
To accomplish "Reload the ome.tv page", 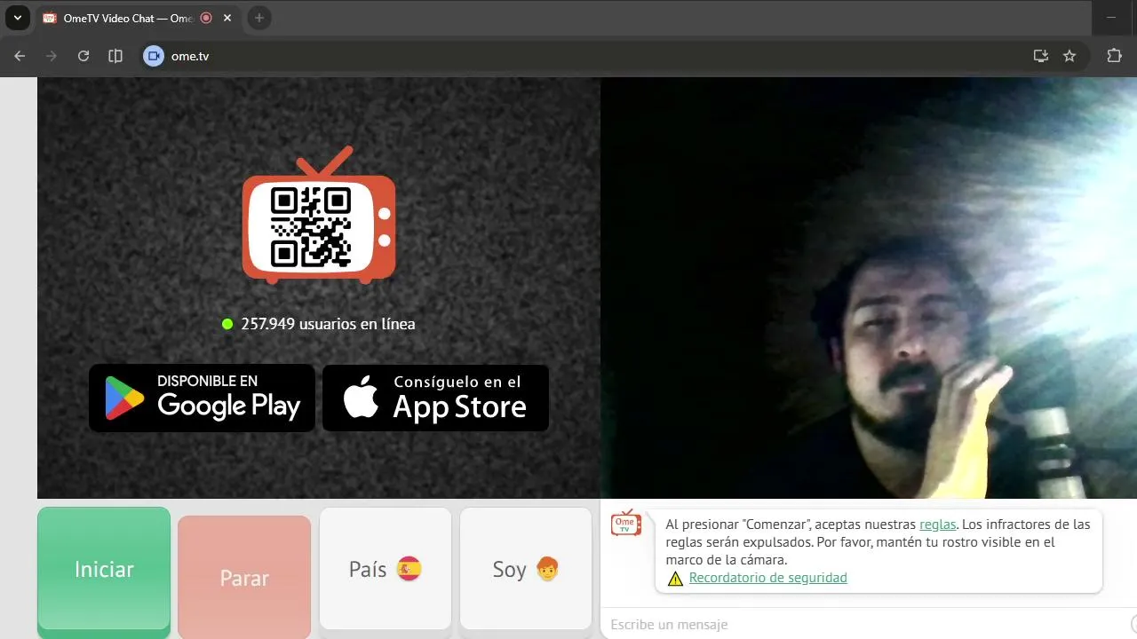I will (83, 56).
